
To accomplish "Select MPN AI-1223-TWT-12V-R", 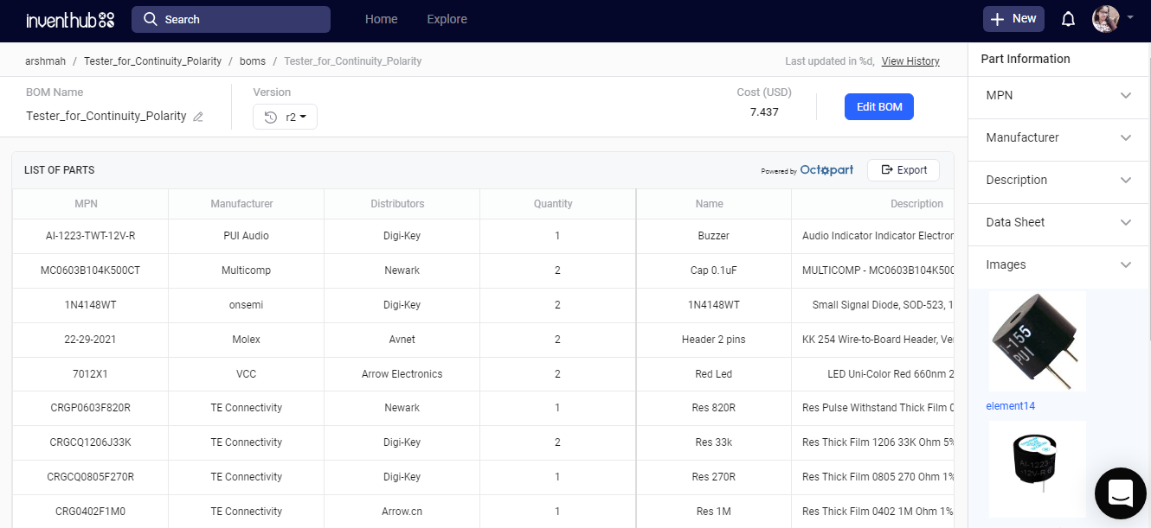I will point(90,236).
